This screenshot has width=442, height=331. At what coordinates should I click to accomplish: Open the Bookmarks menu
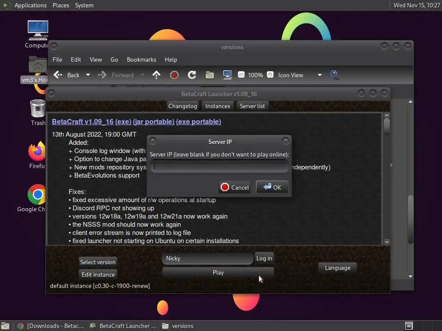pos(142,59)
